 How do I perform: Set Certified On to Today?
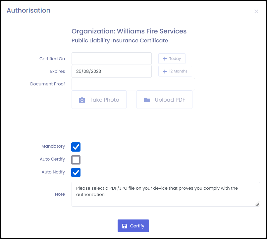click(172, 59)
